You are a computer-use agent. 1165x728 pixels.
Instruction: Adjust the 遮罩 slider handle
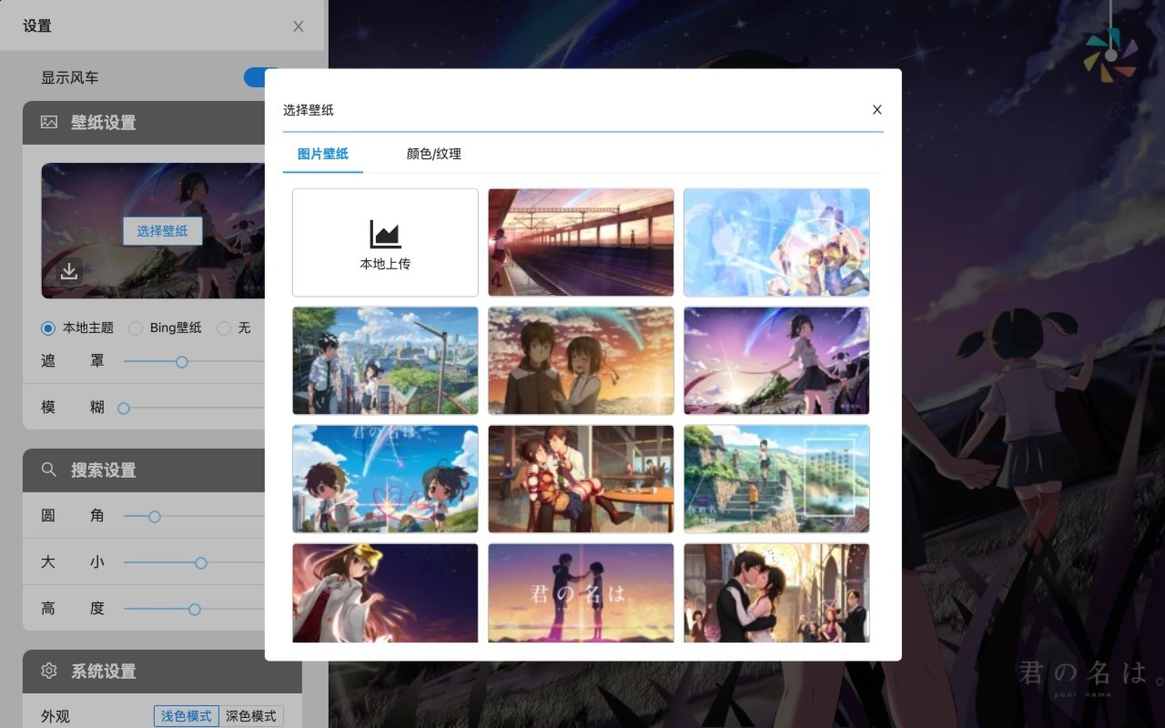coord(182,362)
